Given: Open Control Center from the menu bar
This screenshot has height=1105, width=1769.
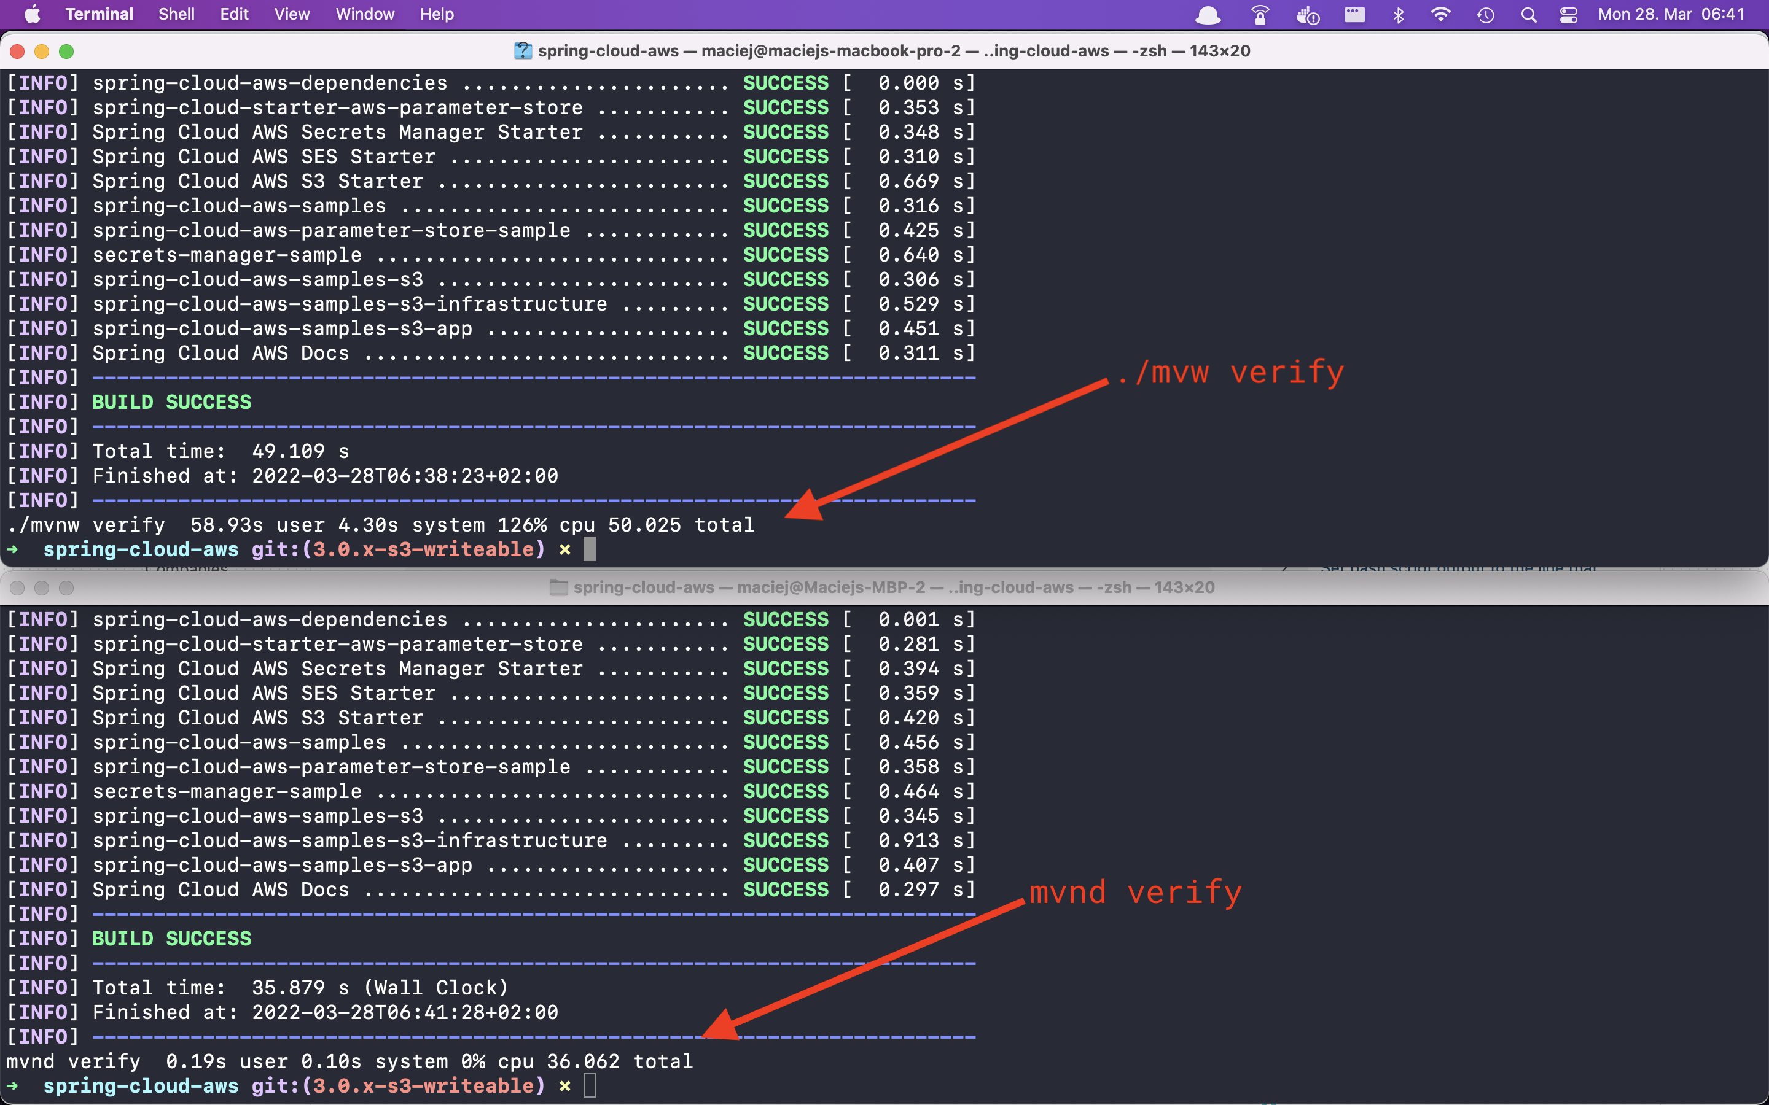Looking at the screenshot, I should tap(1569, 15).
